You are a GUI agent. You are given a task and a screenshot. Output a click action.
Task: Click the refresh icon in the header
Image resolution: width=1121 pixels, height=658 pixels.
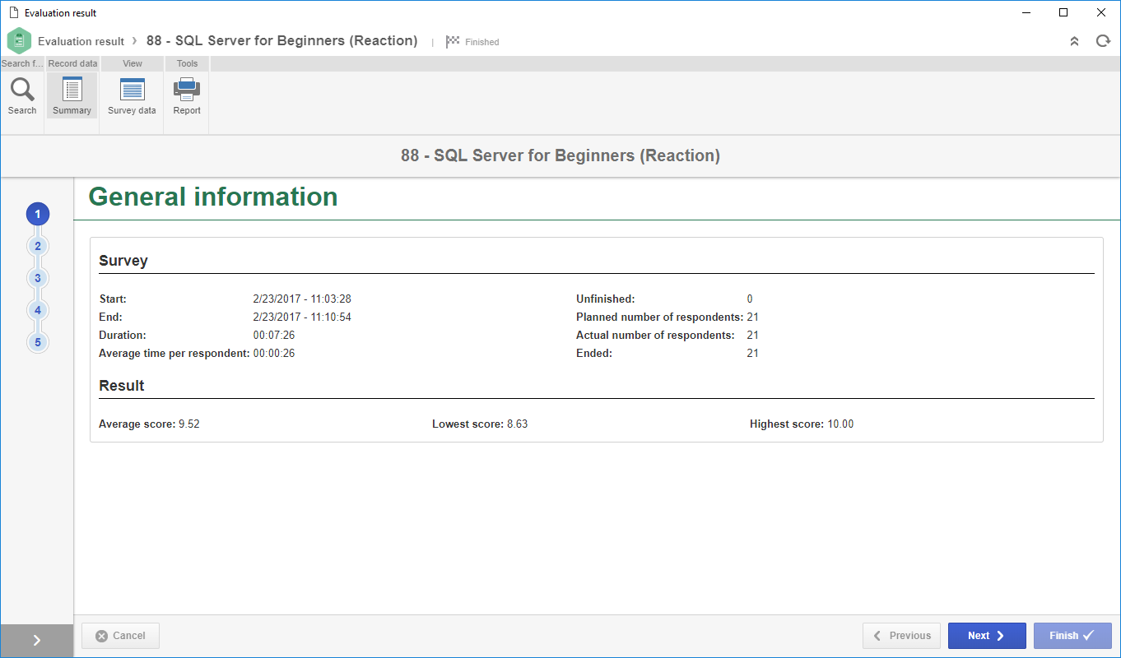tap(1103, 41)
